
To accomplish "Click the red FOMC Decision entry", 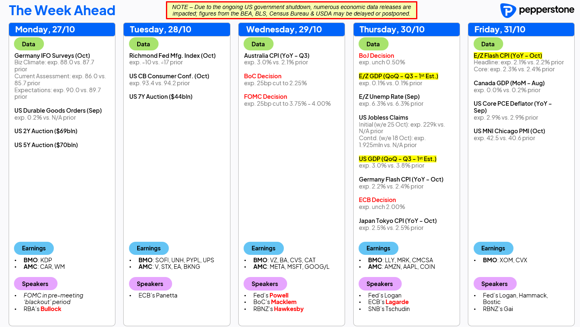I will (265, 97).
